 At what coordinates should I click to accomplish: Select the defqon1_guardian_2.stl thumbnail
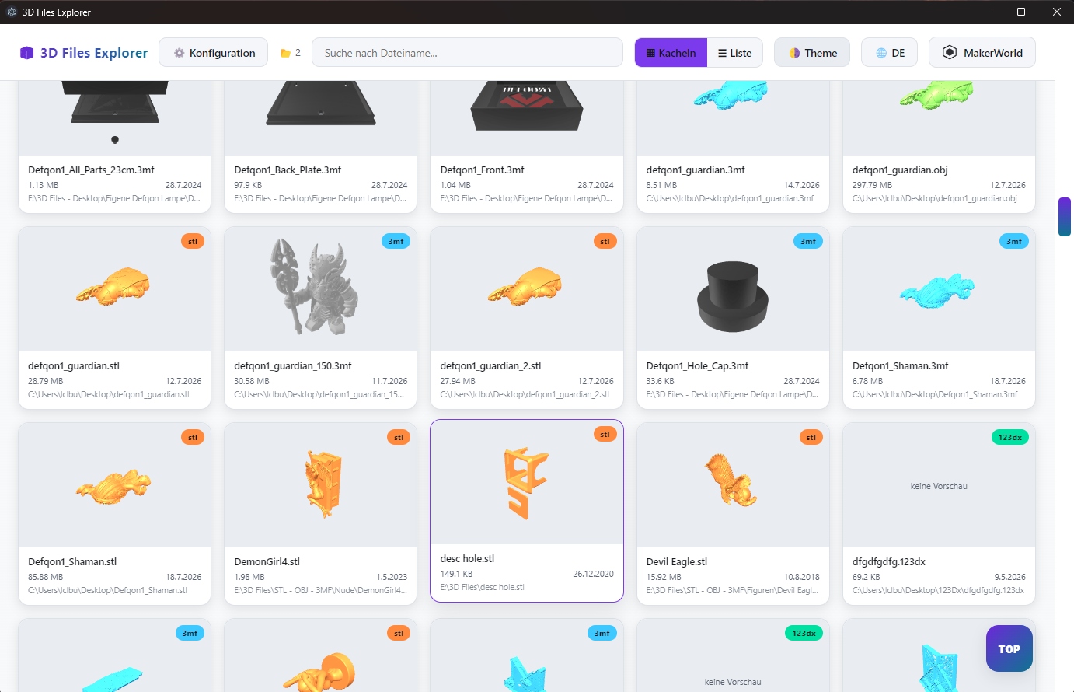tap(527, 288)
